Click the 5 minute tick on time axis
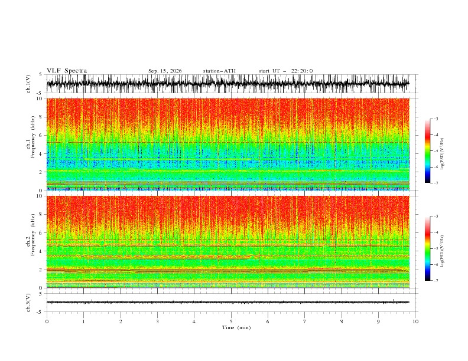468x361 pixels. pos(231,321)
